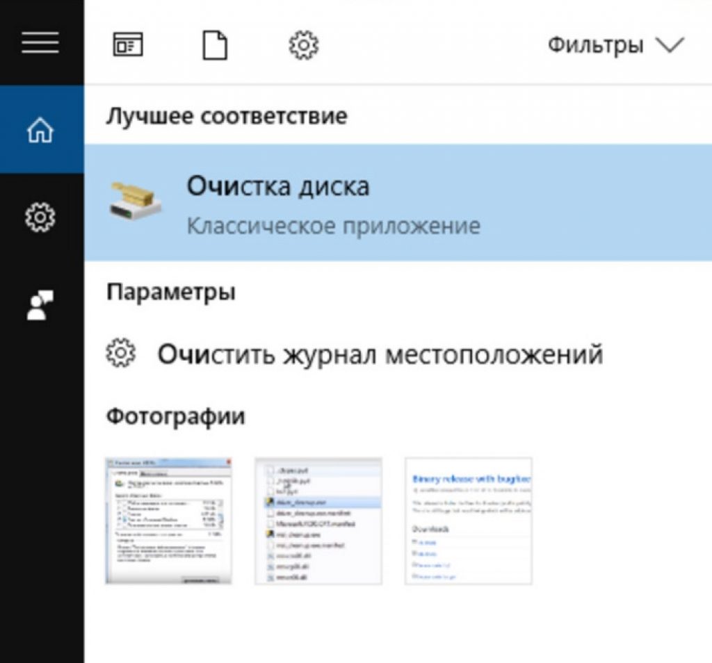Viewport: 712px width, 663px height.
Task: Open first photo thumbnail of cleanup dialog
Action: [168, 521]
